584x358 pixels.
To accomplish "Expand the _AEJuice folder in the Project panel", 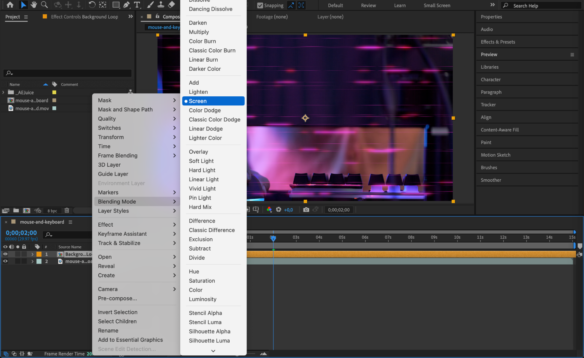I will point(3,92).
